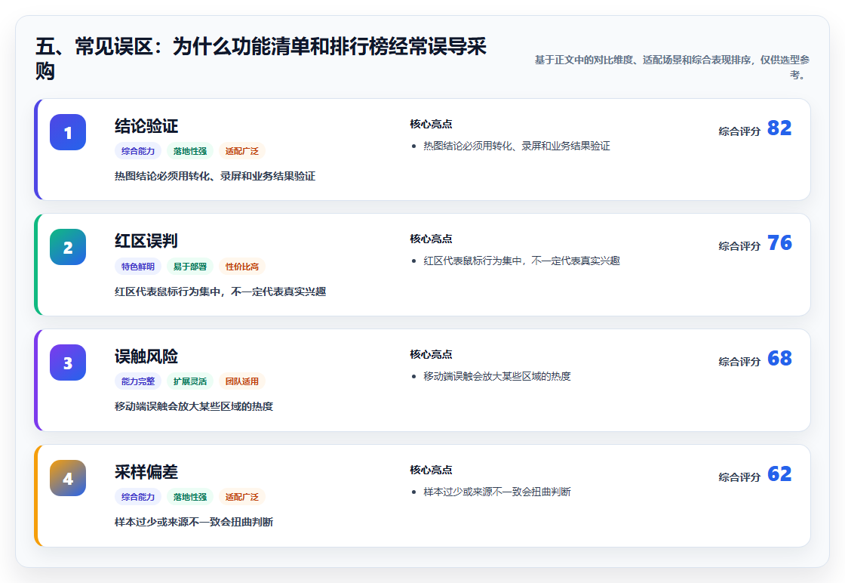Click the rank 3 number badge

pos(68,362)
